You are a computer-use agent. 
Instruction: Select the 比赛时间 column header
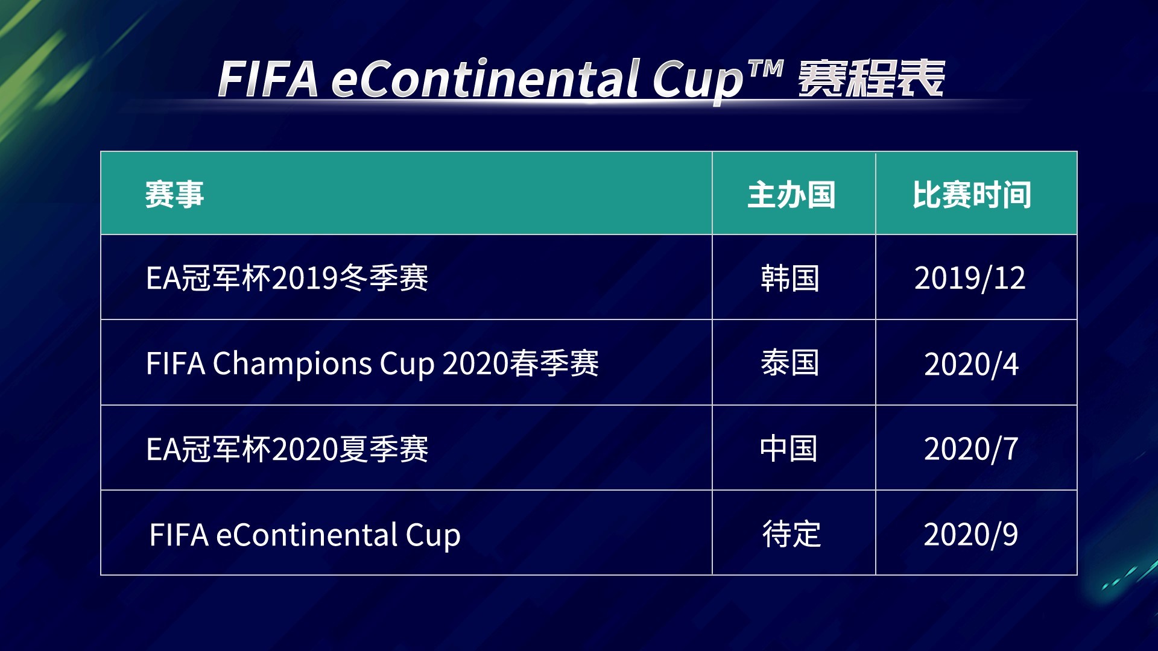[972, 195]
